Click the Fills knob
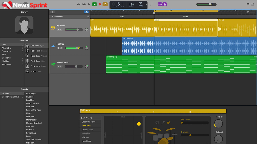257x144 pixels. coord(219,124)
